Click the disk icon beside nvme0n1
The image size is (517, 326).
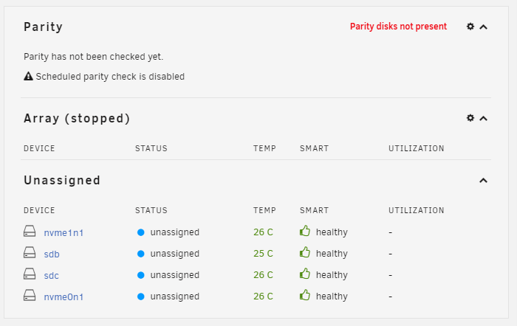point(30,295)
